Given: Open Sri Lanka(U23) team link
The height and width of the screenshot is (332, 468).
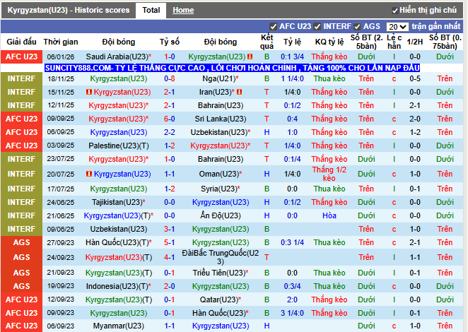Looking at the screenshot, I should 221,119.
